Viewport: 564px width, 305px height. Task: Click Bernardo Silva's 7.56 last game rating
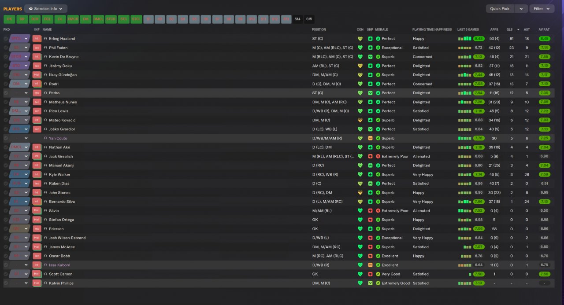click(479, 202)
